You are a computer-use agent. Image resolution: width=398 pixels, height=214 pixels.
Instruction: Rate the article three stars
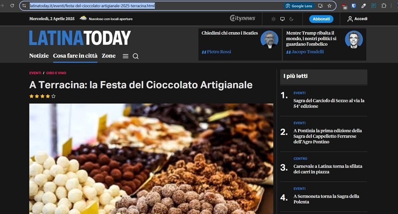(x=42, y=96)
